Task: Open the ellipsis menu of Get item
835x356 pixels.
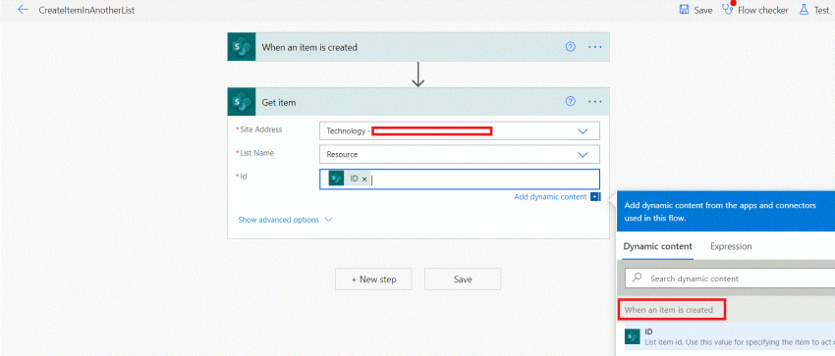Action: [x=595, y=101]
